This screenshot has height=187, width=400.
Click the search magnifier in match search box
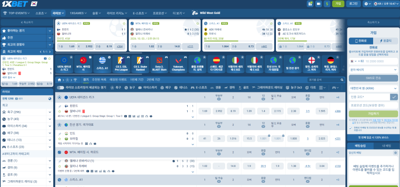[342, 80]
